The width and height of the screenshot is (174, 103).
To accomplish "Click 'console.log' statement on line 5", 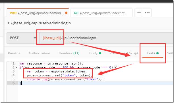I will 65,80.
